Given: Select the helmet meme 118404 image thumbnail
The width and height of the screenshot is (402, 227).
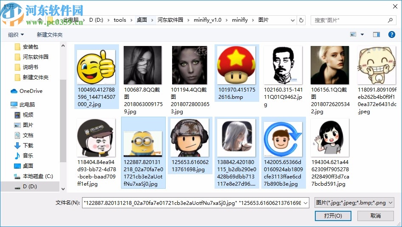Looking at the screenshot, I should tap(96, 138).
